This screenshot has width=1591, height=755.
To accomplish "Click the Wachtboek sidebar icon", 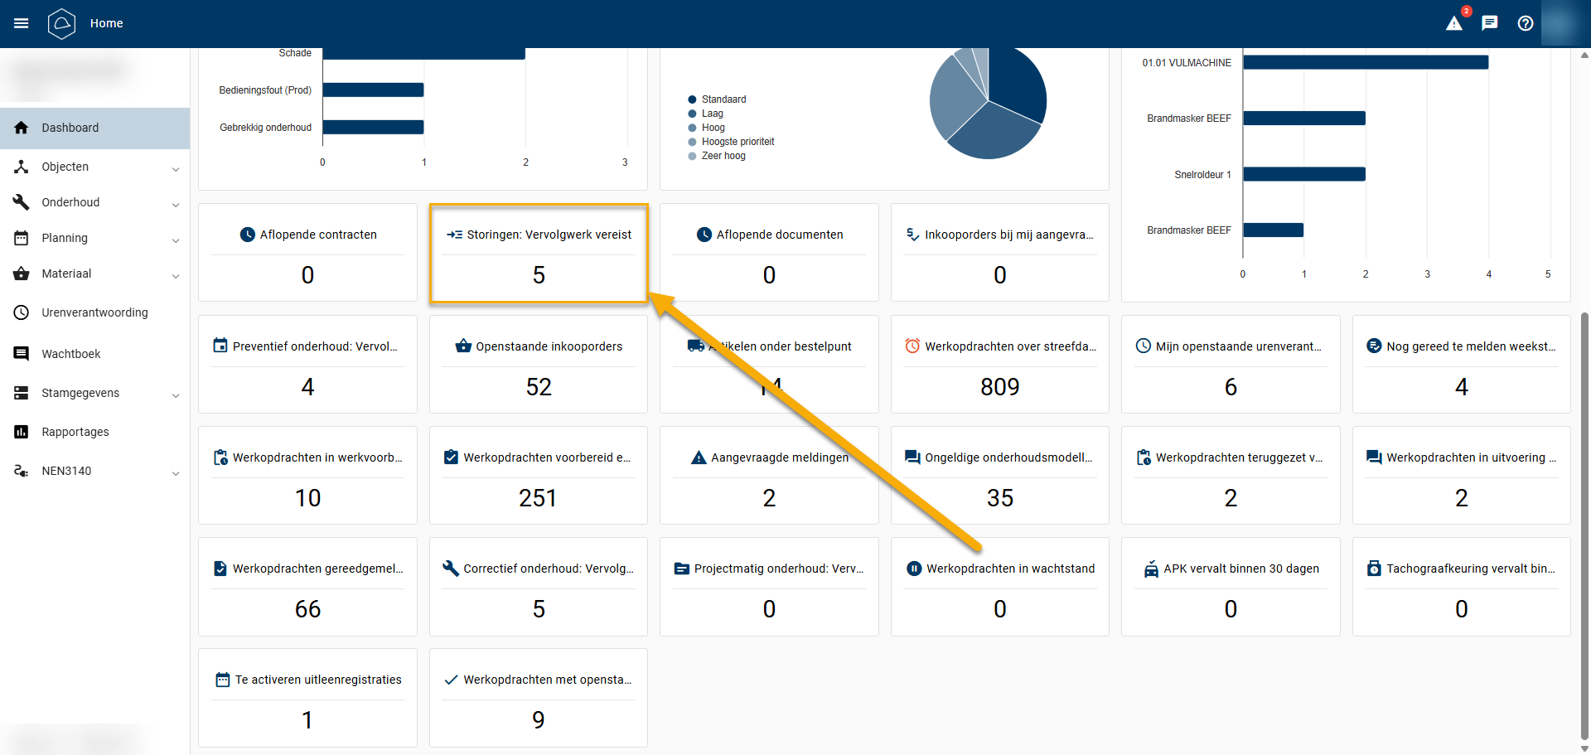I will (x=22, y=354).
